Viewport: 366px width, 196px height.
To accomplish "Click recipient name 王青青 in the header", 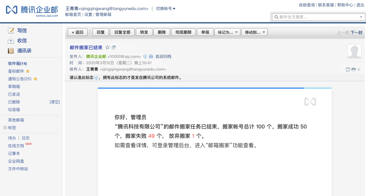I will click(92, 69).
